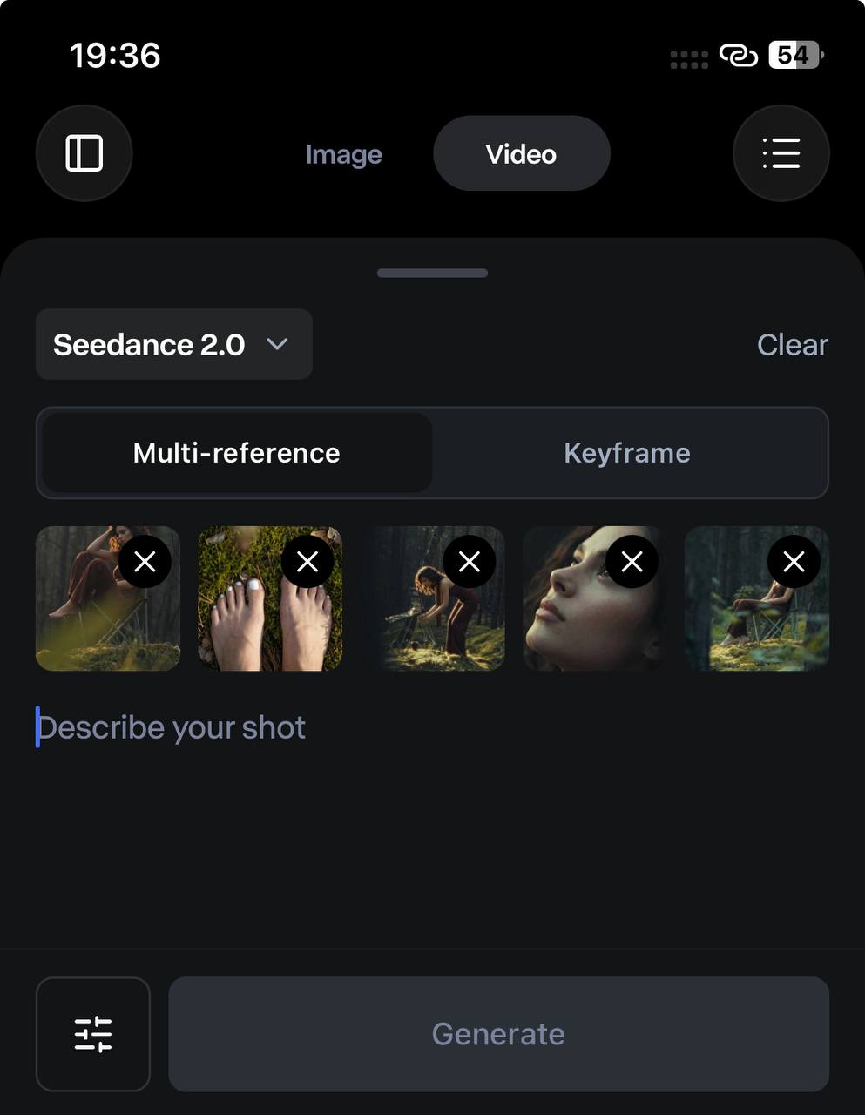Remove the bare feet reference image
The image size is (865, 1115).
point(307,562)
